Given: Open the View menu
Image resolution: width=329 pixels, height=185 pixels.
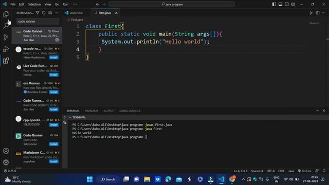Looking at the screenshot, I should 48,4.
